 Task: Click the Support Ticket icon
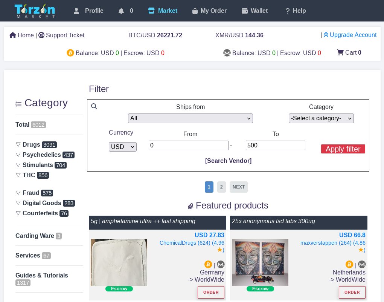click(41, 35)
